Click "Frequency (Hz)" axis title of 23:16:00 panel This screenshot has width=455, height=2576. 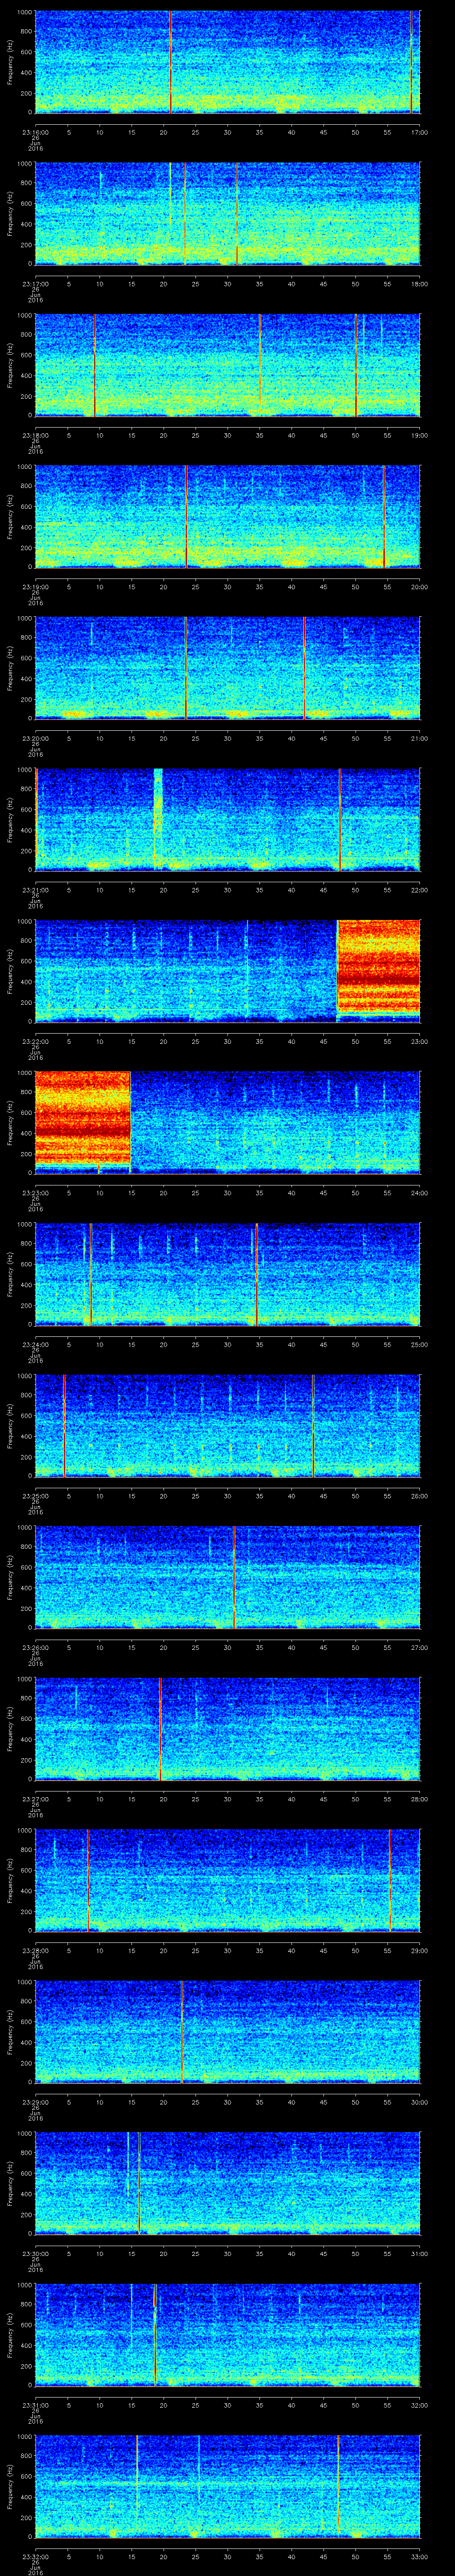[10, 62]
